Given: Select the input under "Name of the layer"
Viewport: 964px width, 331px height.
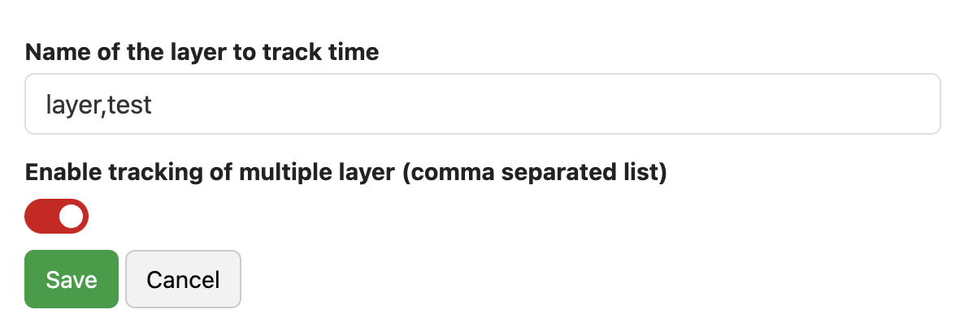Looking at the screenshot, I should pyautogui.click(x=482, y=104).
